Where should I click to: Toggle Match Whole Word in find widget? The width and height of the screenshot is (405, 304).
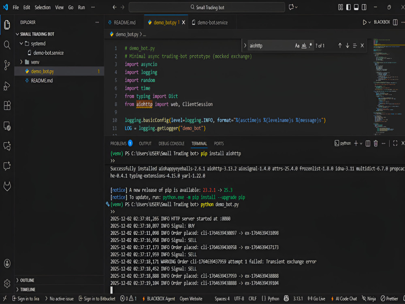click(x=304, y=46)
